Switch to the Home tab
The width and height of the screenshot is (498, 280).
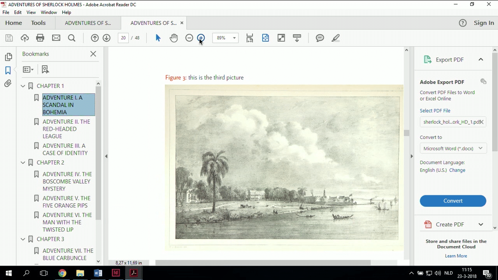14,23
